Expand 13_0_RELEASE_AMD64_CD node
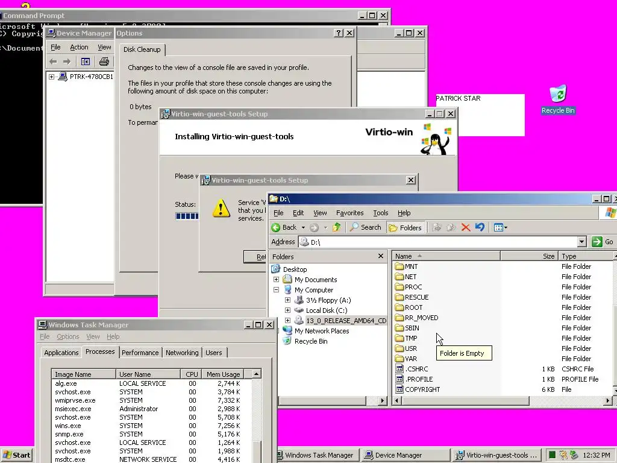 [287, 321]
